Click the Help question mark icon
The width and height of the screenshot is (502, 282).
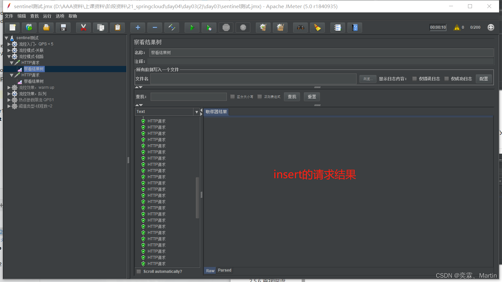point(355,28)
